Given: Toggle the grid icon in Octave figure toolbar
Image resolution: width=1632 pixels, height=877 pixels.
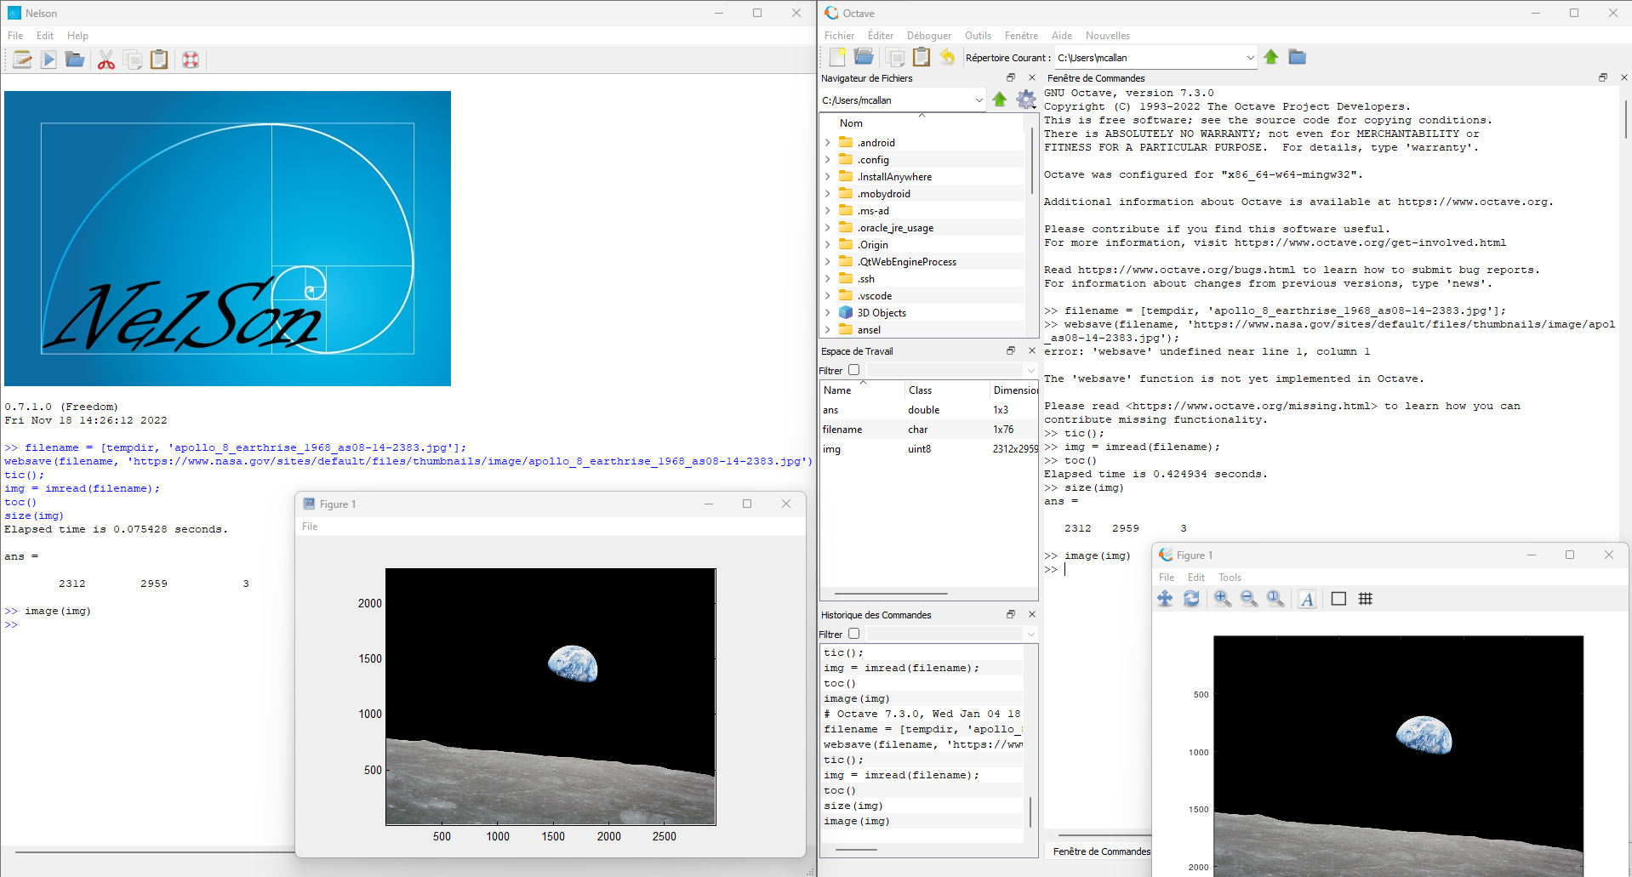Looking at the screenshot, I should tap(1366, 599).
